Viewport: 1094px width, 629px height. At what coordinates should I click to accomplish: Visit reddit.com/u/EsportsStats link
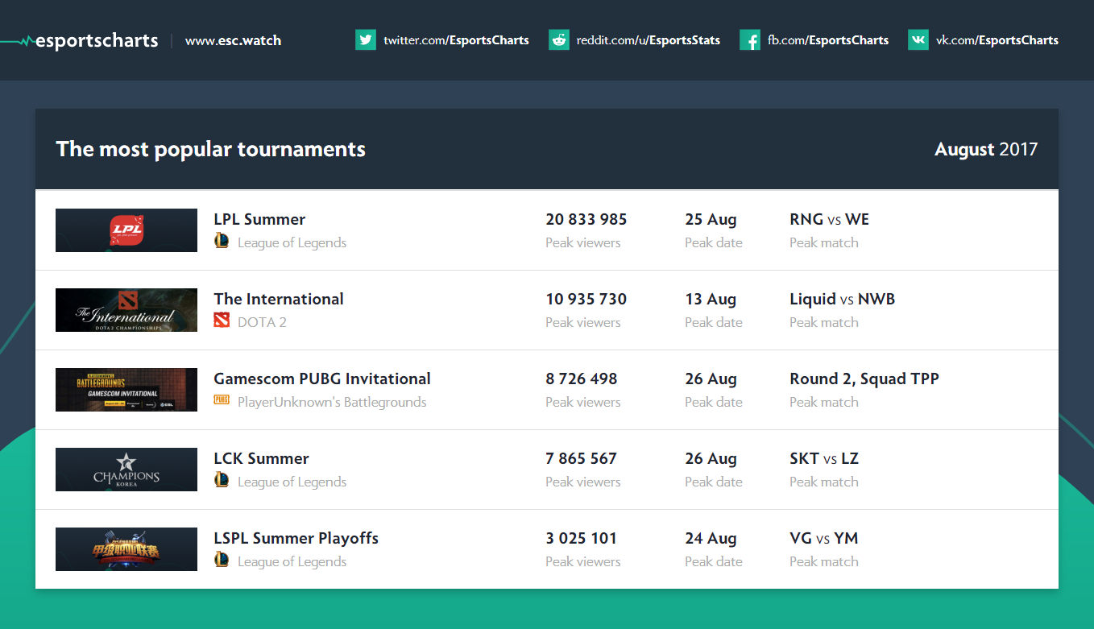pos(648,40)
